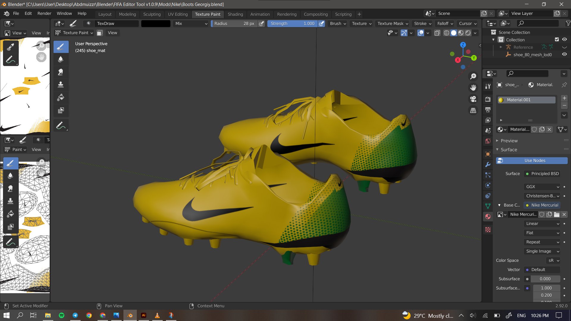Open the Texture Mask dropdown

(393, 23)
